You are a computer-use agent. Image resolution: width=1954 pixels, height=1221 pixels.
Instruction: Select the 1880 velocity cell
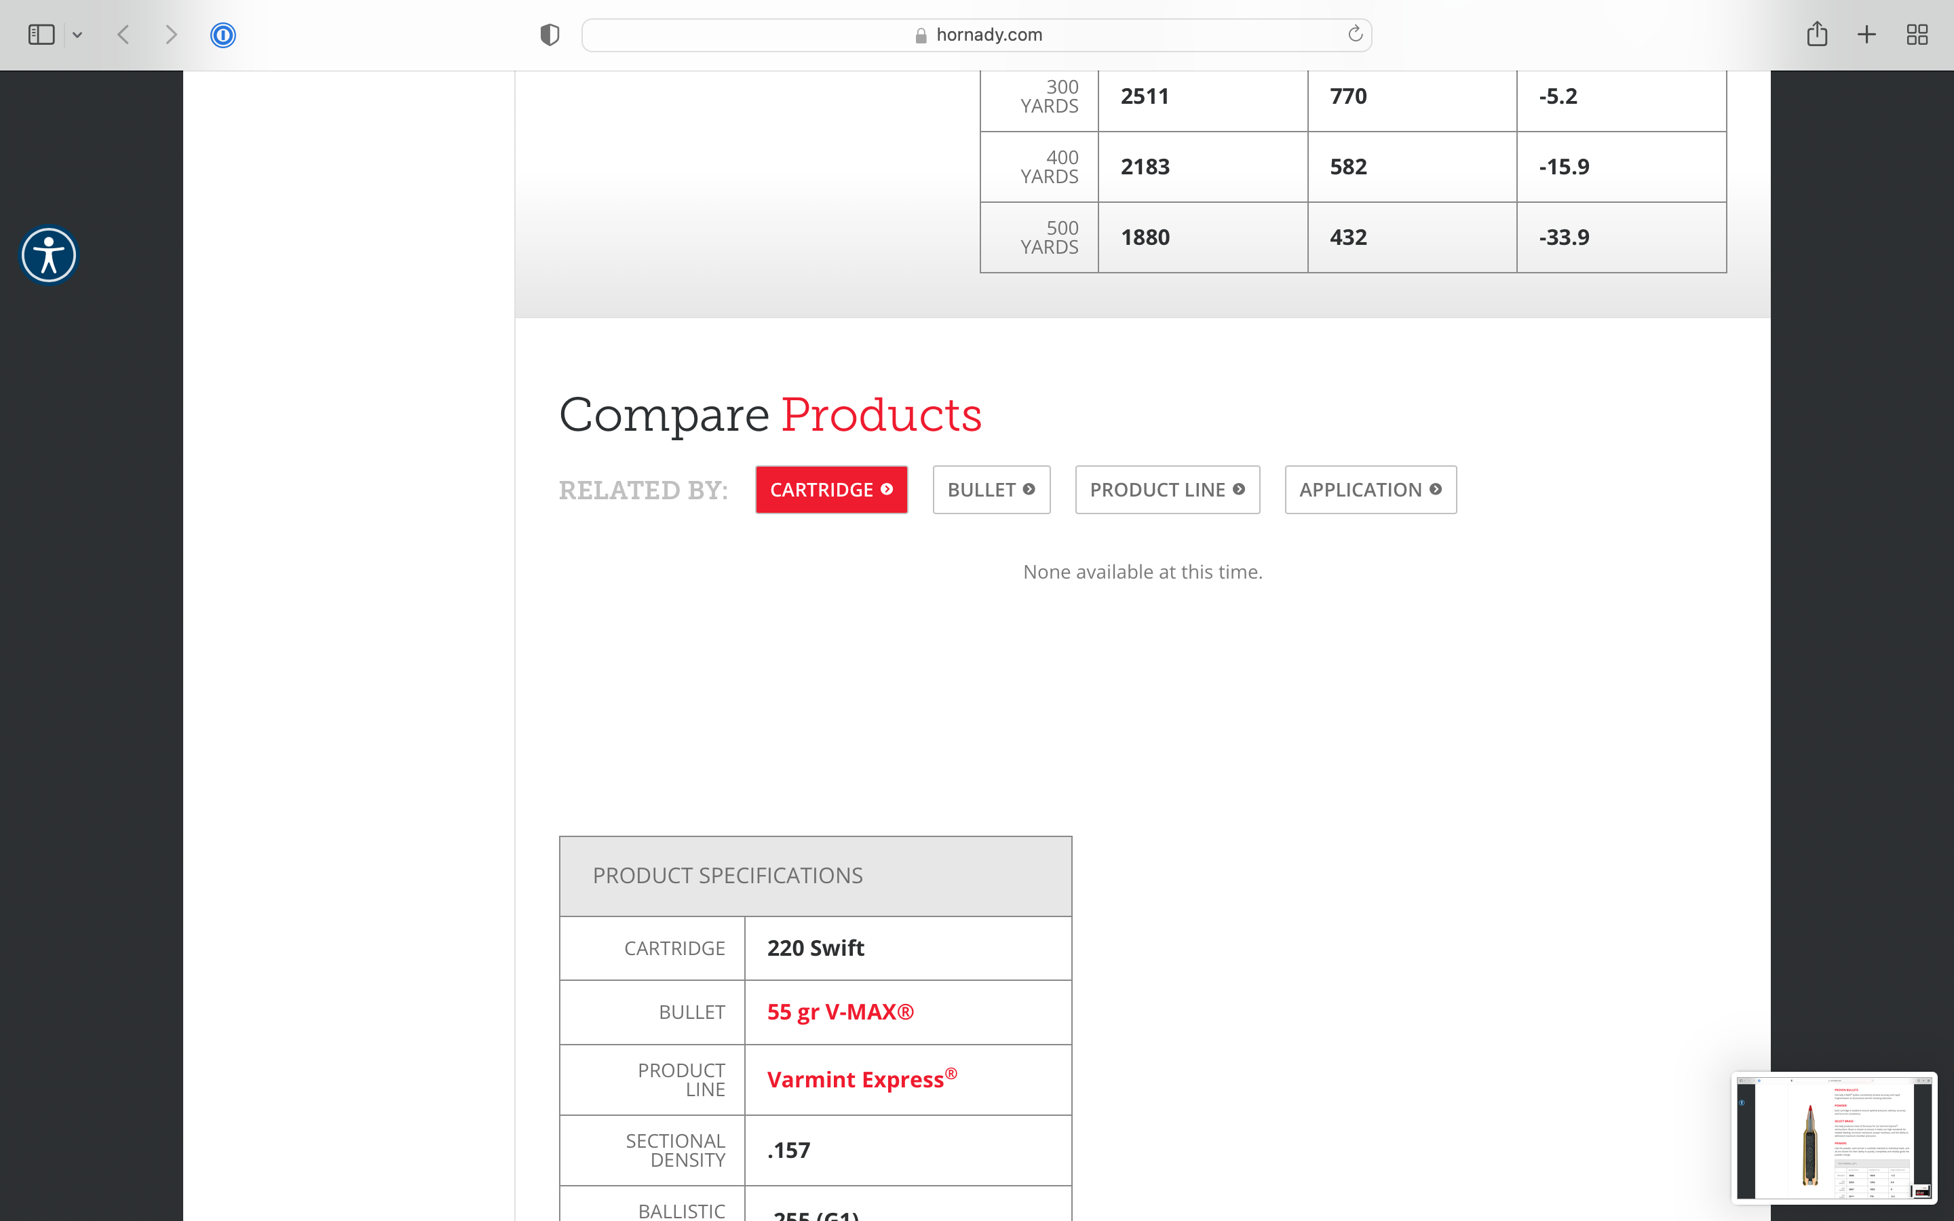[x=1202, y=237]
